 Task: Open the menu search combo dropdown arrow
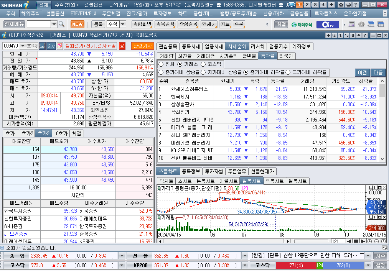pyautogui.click(x=54, y=24)
